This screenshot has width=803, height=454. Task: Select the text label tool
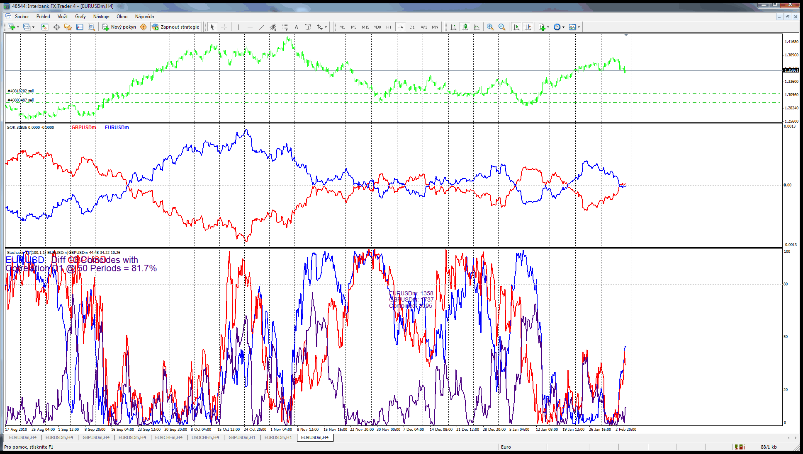(308, 27)
